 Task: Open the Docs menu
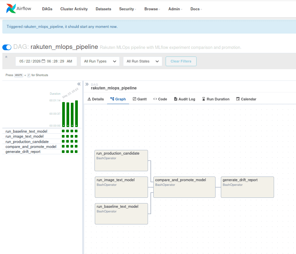pos(196,9)
